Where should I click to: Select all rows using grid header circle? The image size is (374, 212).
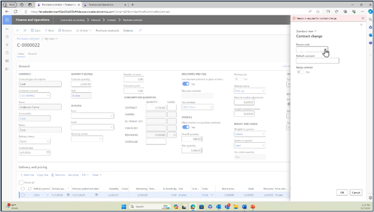23,189
